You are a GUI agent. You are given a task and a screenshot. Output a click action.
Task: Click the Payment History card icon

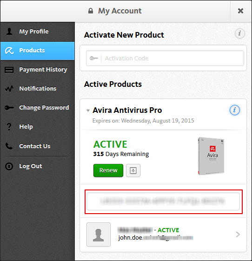9,70
